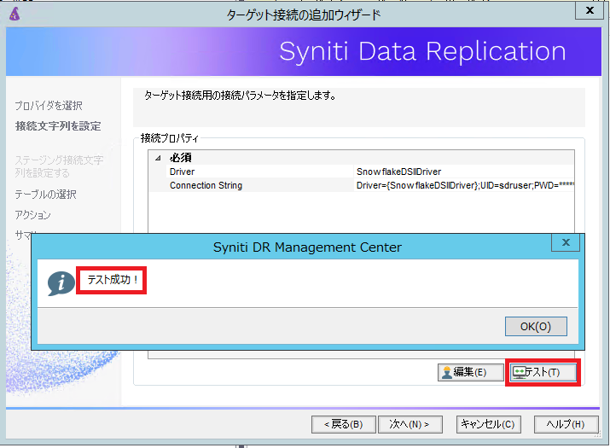Close the target connection wizard window
Viewport: 610px width, 448px height.
point(590,10)
